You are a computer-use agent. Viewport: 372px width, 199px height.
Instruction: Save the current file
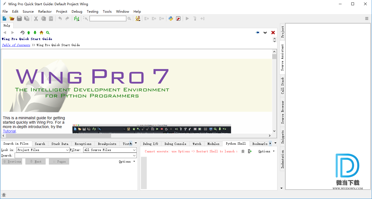click(19, 18)
